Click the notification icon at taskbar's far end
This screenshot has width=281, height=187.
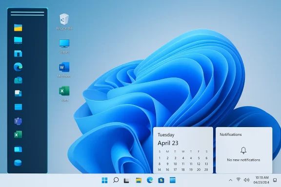(275, 180)
